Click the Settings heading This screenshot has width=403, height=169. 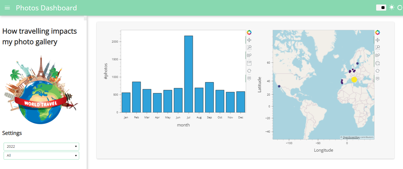tap(12, 133)
